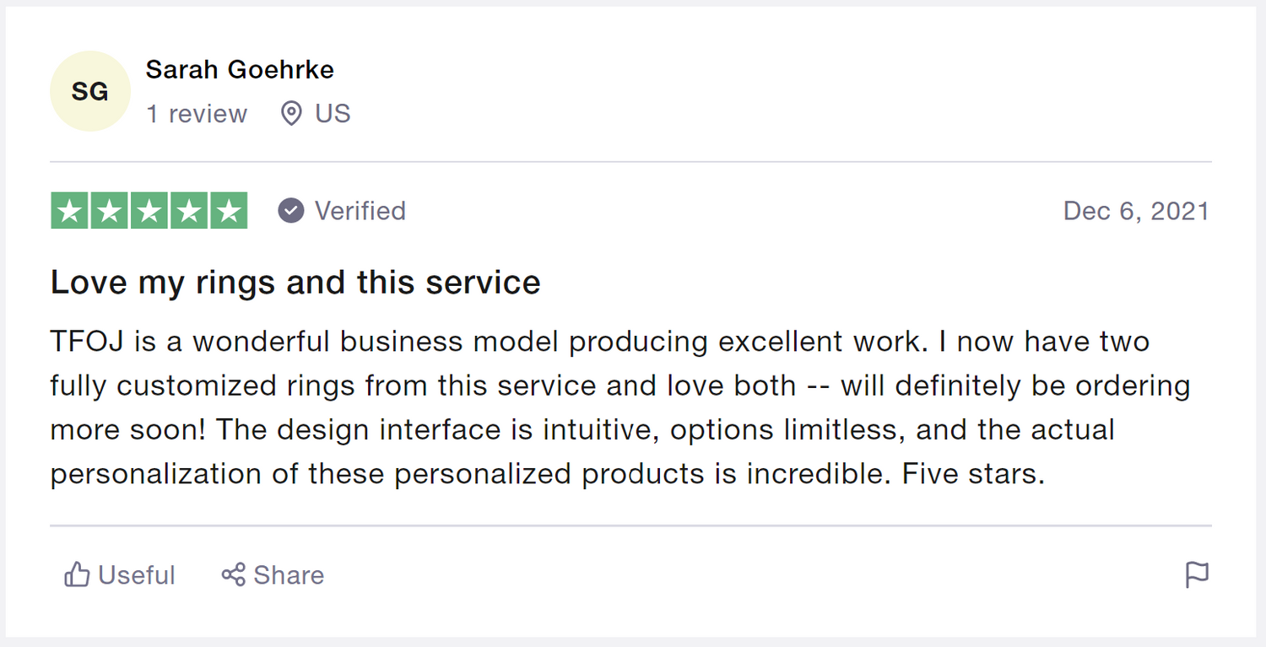Click the fourth green rating star

click(188, 211)
